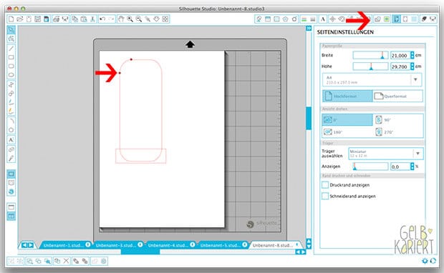This screenshot has width=444, height=273.
Task: Send the design to Silhouette cutter
Action: point(65,19)
